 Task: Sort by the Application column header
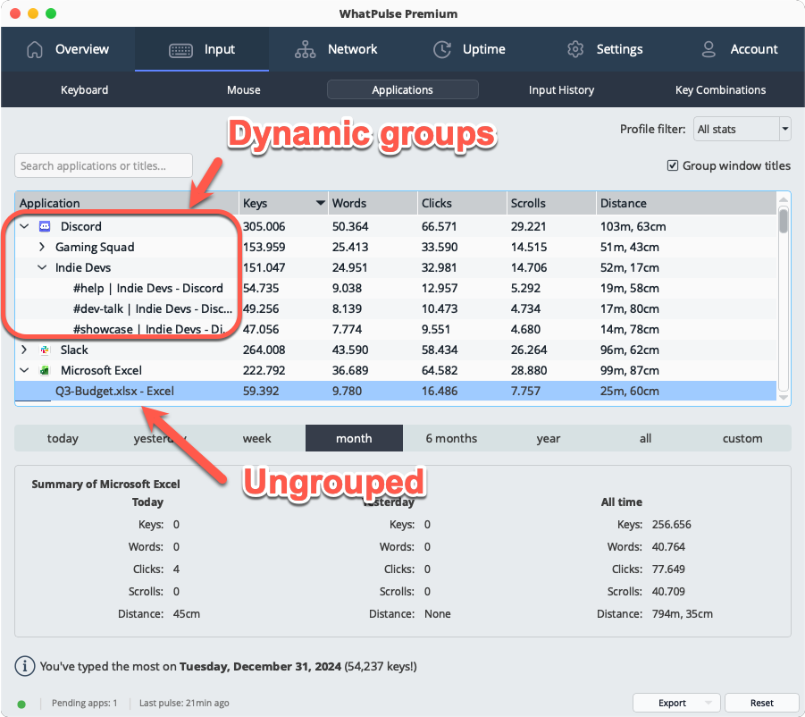coord(127,203)
